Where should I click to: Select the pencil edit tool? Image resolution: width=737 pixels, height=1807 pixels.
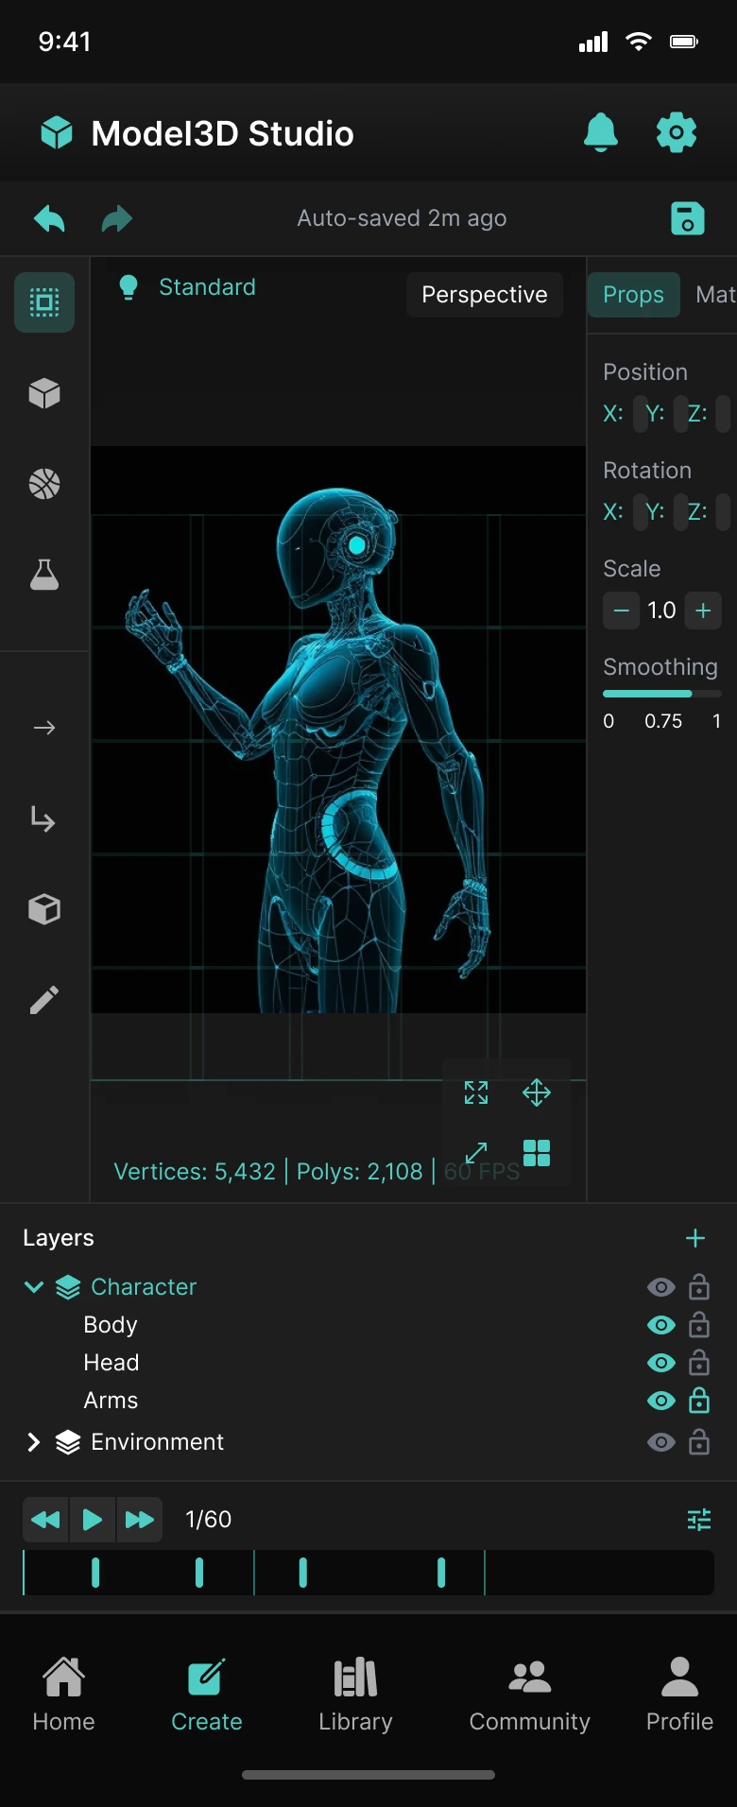(x=44, y=1000)
